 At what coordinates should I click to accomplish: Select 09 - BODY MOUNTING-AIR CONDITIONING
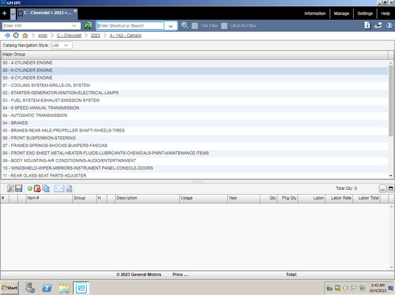[x=194, y=161]
